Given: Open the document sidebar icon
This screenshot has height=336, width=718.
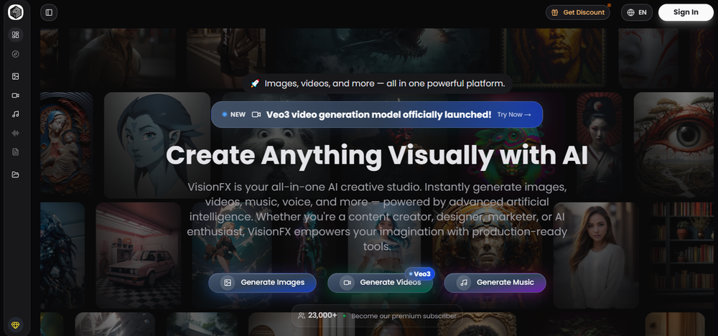Looking at the screenshot, I should [x=16, y=152].
